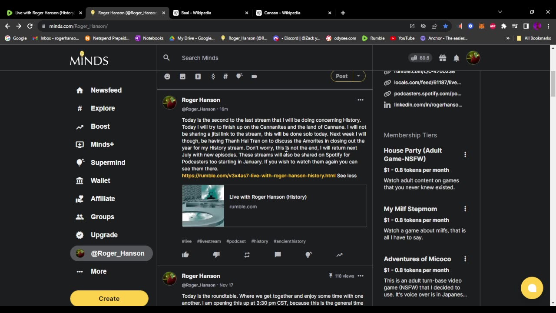
Task: Click the #podcast hashtag
Action: (x=236, y=241)
